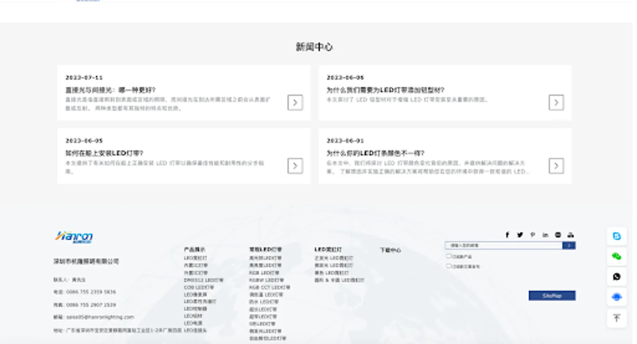Open the article 为什么我们需要为LED灯带添加铝型材？
This screenshot has width=637, height=344.
coord(385,90)
